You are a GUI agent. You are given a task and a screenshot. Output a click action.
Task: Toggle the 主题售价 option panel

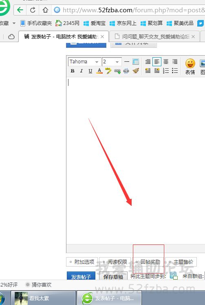[x=181, y=262]
